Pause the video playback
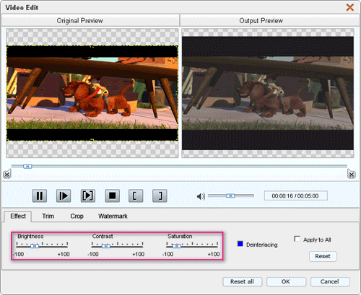This screenshot has width=361, height=295. pos(40,195)
